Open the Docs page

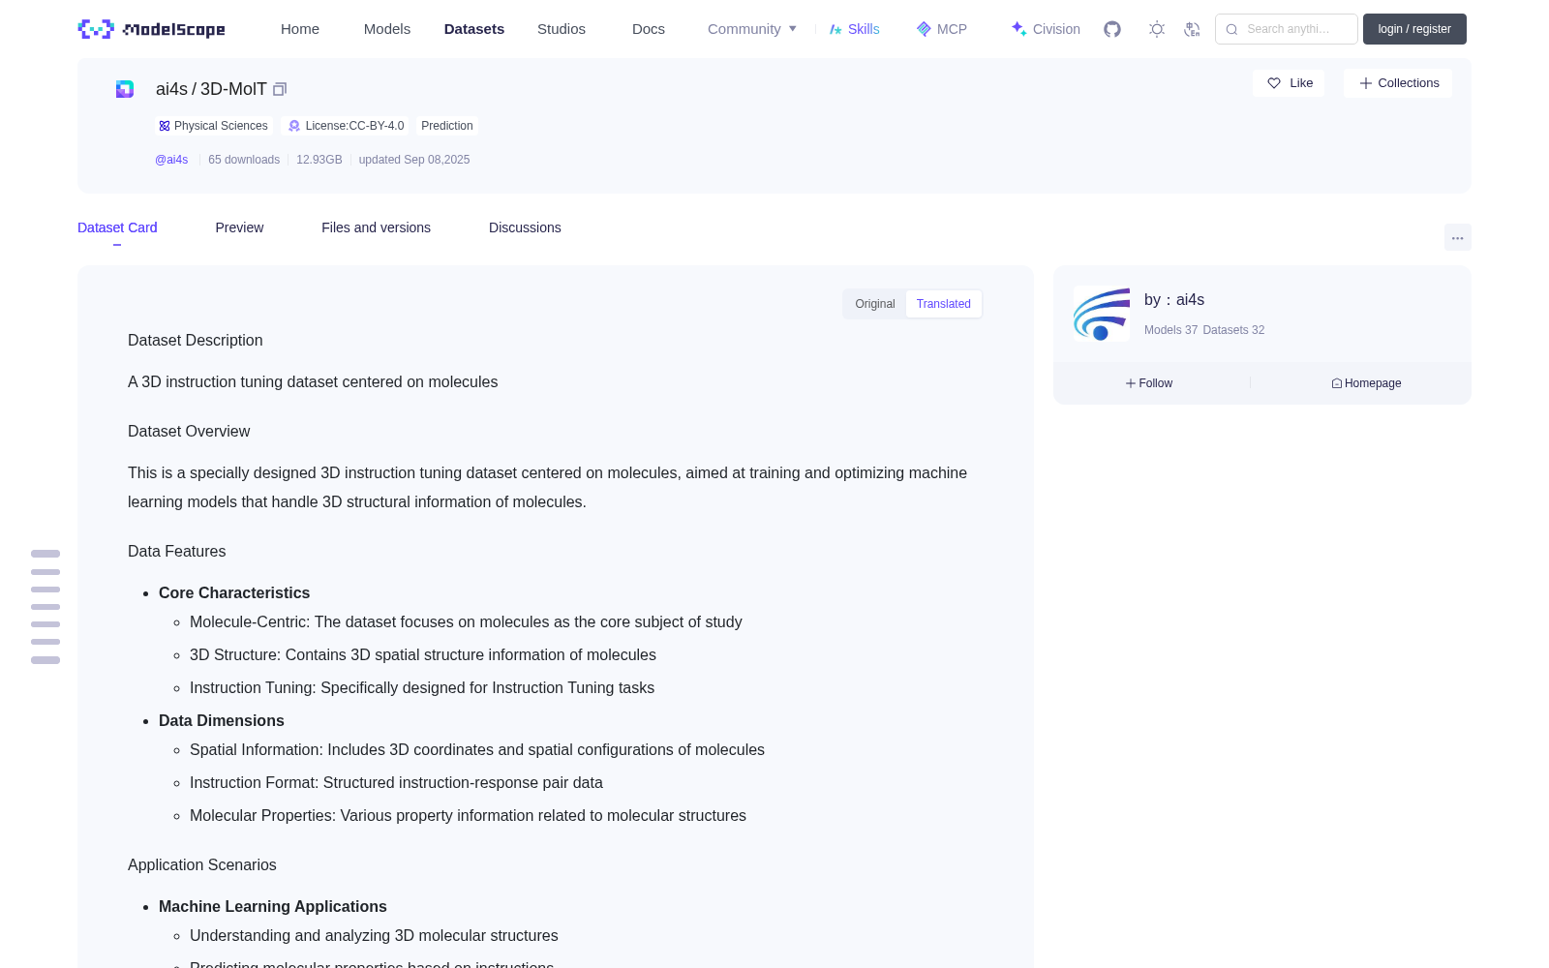[649, 29]
